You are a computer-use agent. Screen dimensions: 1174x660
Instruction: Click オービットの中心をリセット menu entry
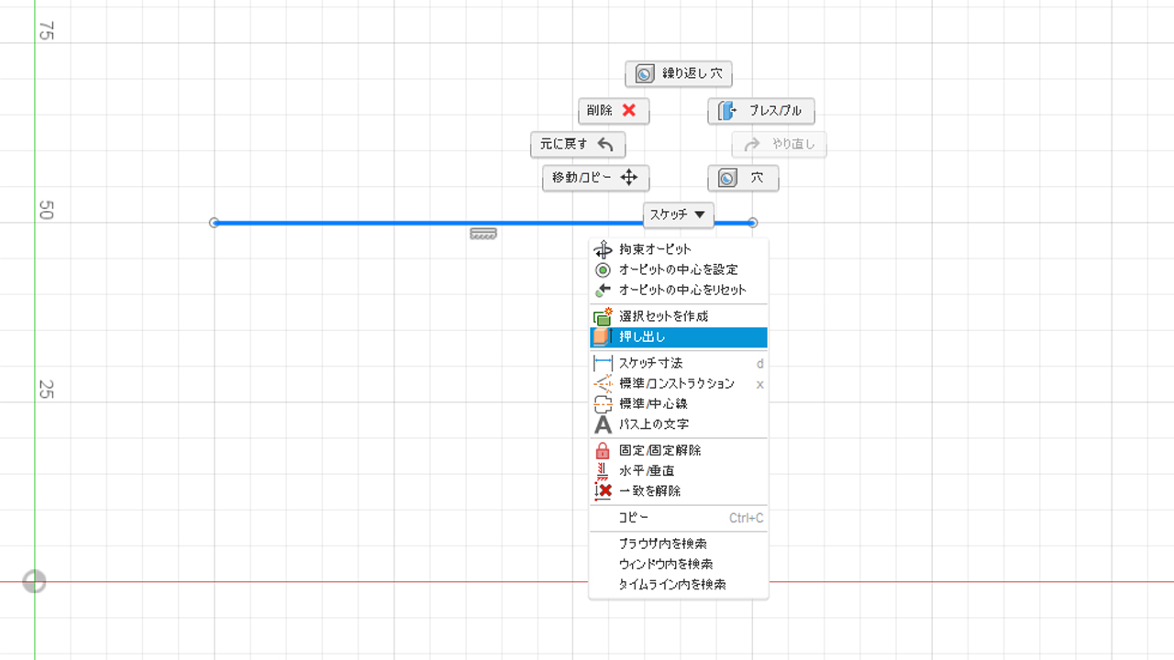(682, 290)
